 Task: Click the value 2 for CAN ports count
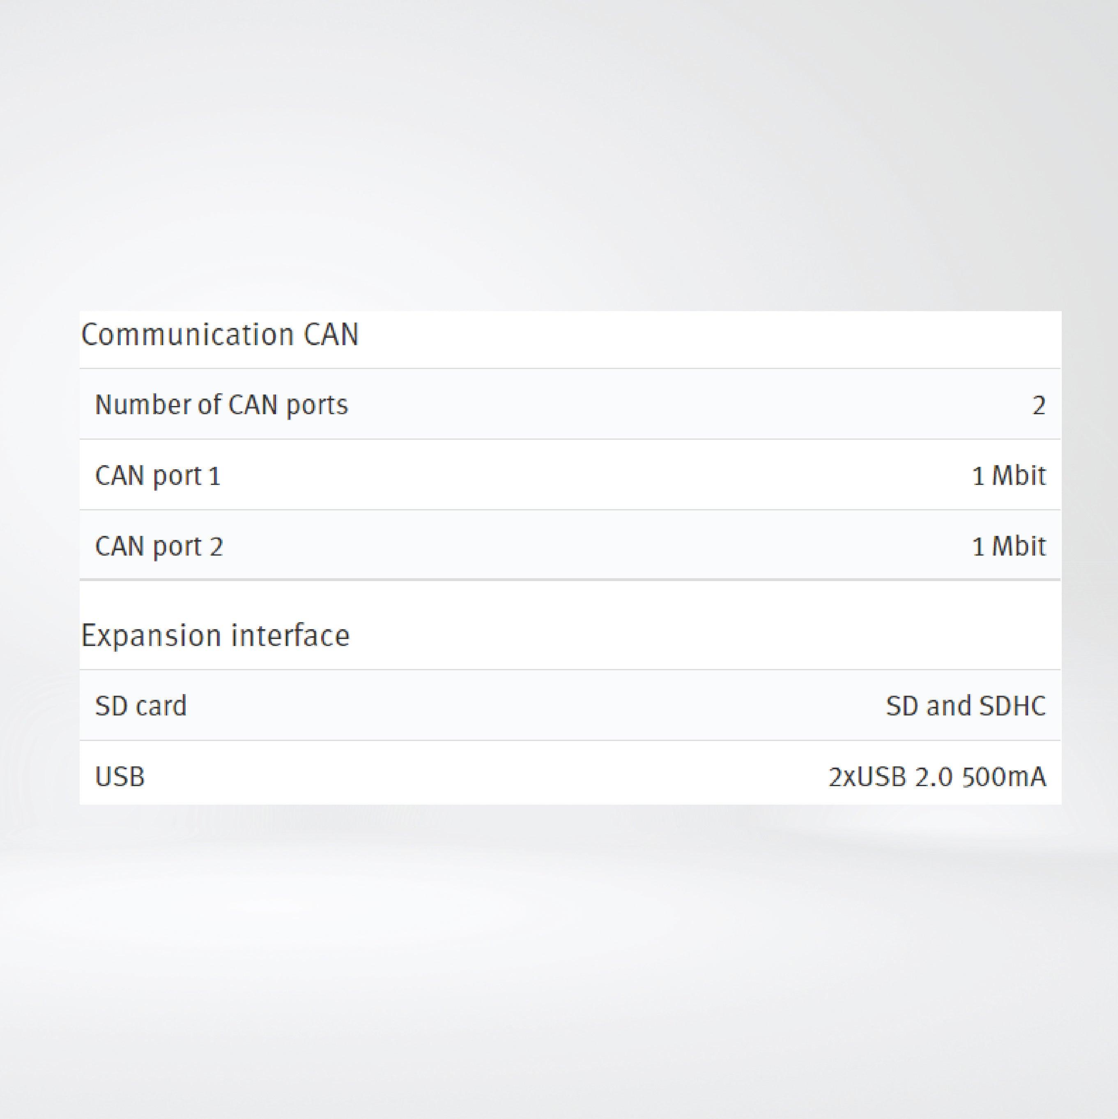1039,406
